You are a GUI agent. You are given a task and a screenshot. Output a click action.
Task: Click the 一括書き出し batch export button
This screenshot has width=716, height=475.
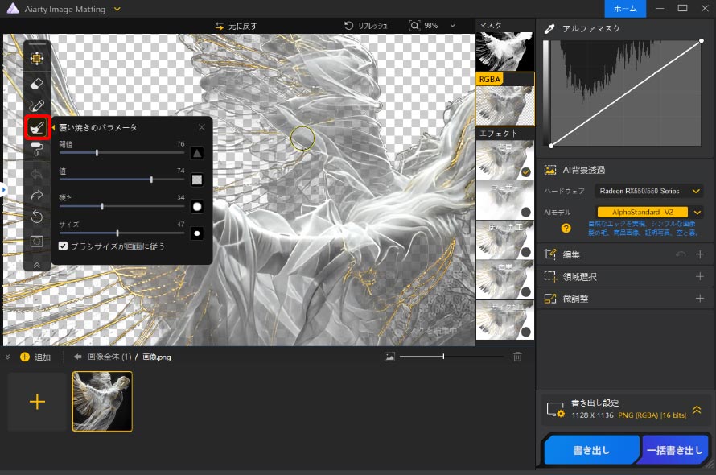[x=675, y=451]
